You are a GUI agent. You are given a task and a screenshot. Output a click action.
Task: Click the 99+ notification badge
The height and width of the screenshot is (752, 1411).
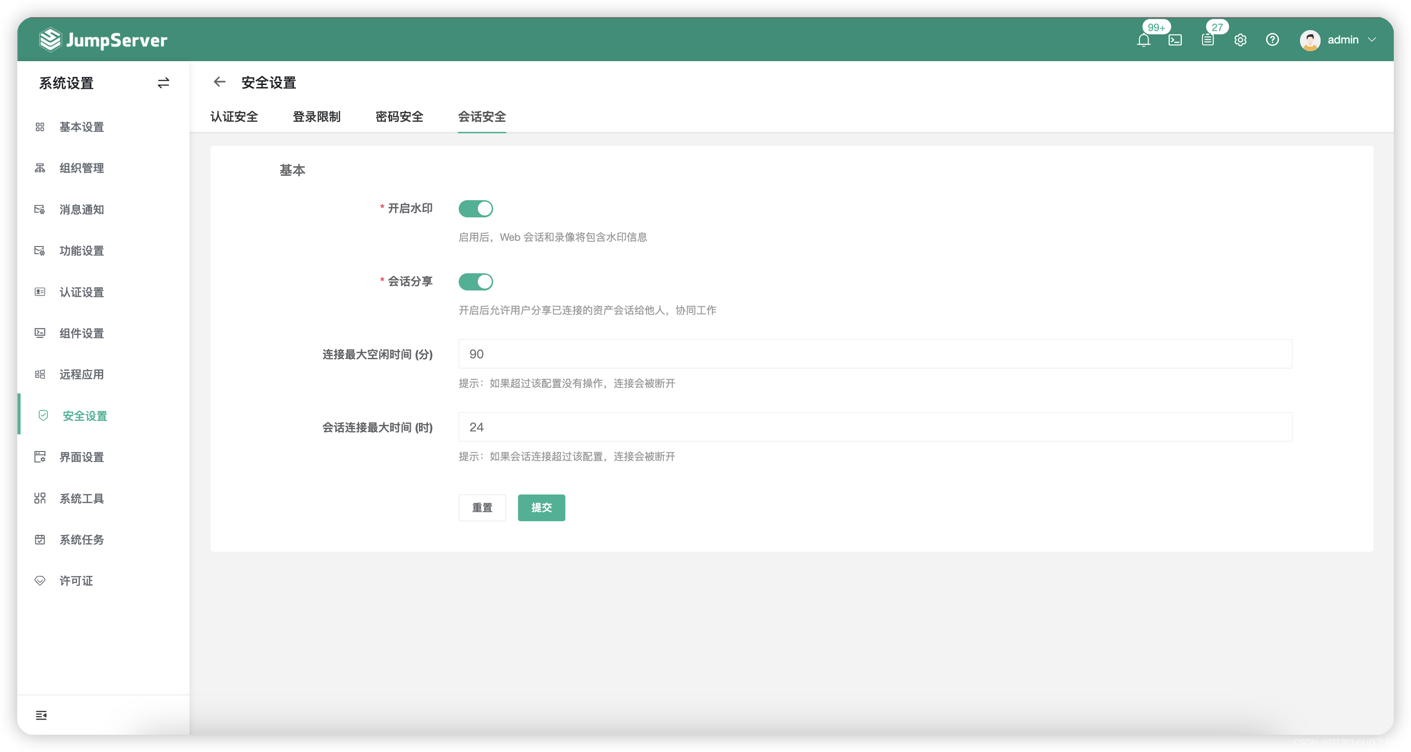[1156, 27]
